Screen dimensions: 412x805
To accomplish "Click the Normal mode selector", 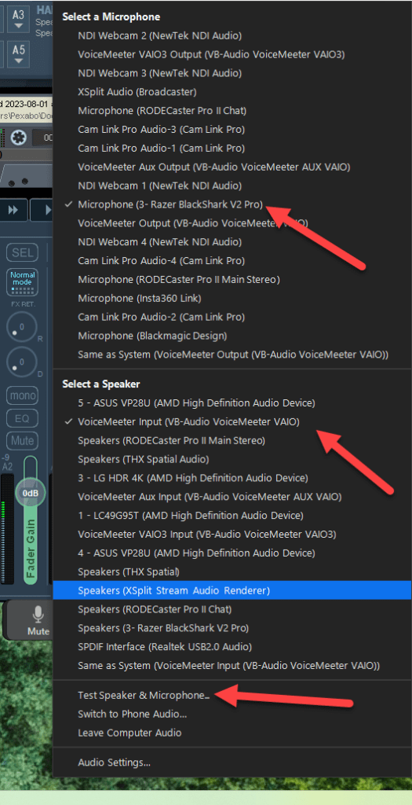I will 22,283.
